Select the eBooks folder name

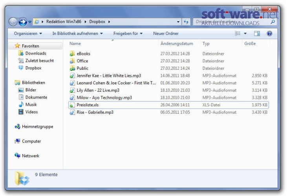pos(83,54)
